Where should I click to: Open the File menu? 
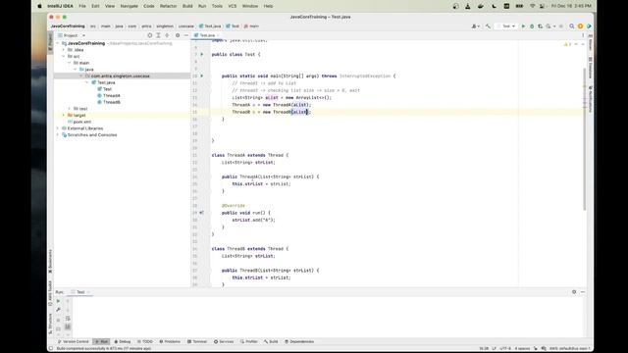82,6
